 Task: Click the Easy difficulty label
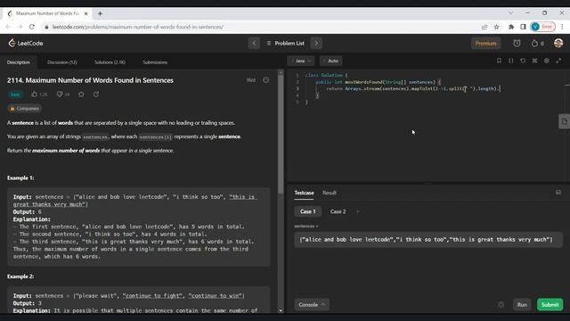coord(15,95)
